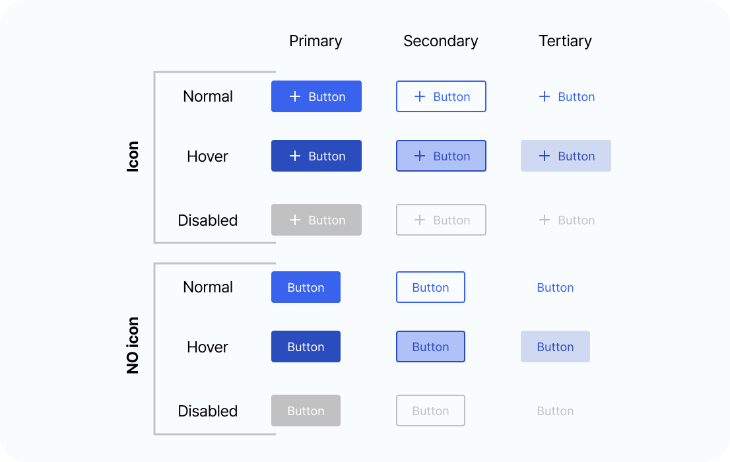This screenshot has height=462, width=730.
Task: Click plus icon in Primary Hover button
Action: (x=295, y=156)
